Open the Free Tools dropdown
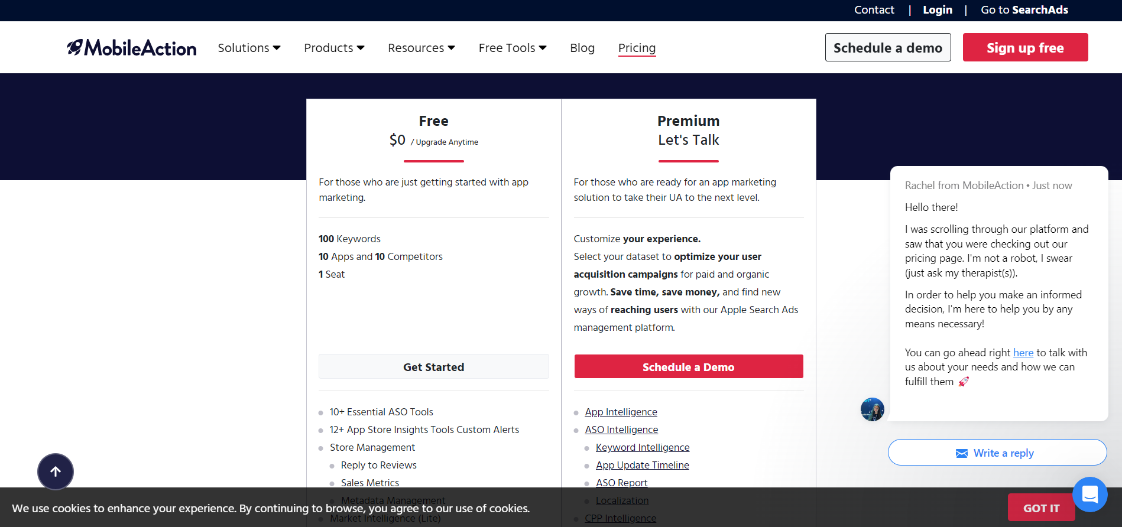Image resolution: width=1122 pixels, height=527 pixels. (512, 48)
